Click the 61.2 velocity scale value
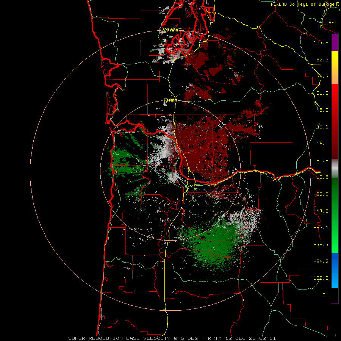Screen dimensions: 341x341 322,93
